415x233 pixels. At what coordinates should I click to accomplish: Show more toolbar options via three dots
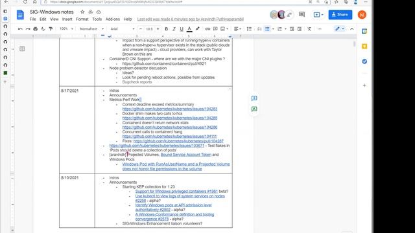[x=320, y=28]
